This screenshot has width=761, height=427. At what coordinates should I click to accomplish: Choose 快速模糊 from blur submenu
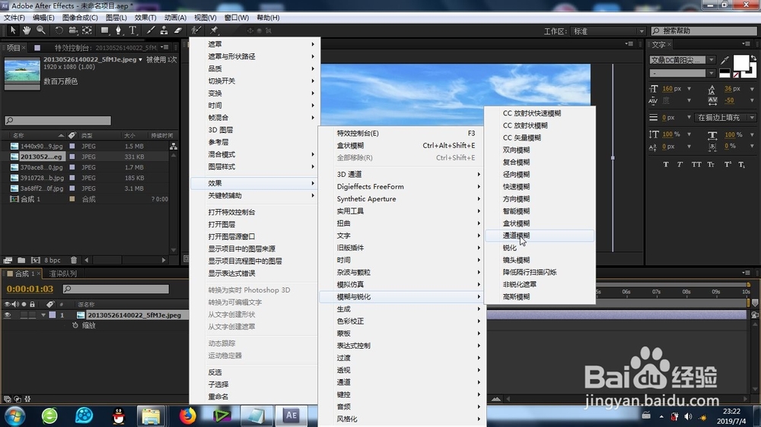point(540,187)
